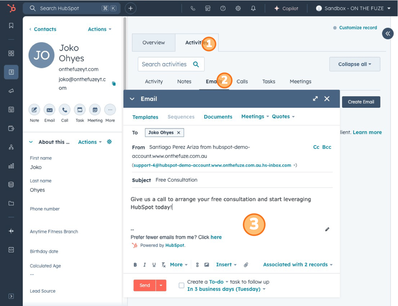Image resolution: width=398 pixels, height=306 pixels.
Task: Select the Calls filter tab
Action: 242,81
